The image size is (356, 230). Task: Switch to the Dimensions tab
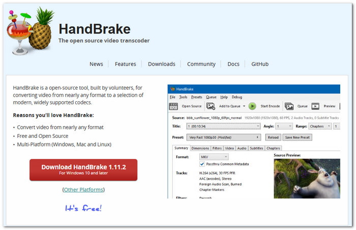(x=200, y=148)
